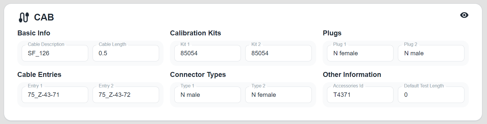Click the Connector Types heading

[198, 75]
